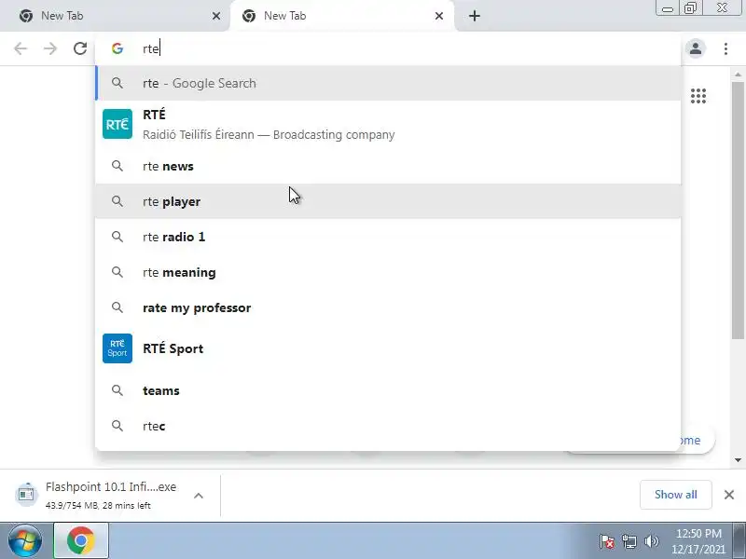
Task: Open the Action Center flag icon
Action: pyautogui.click(x=607, y=541)
